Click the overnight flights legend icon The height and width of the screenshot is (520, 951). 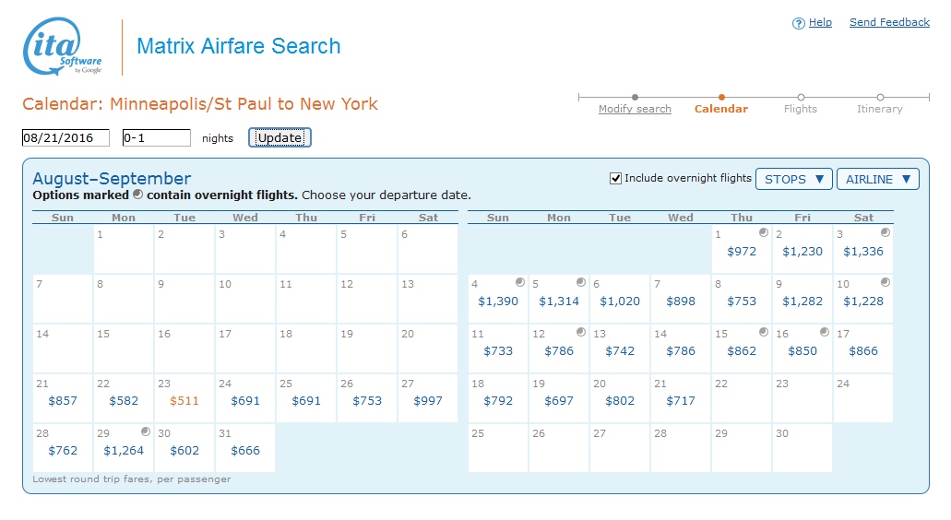(x=137, y=195)
